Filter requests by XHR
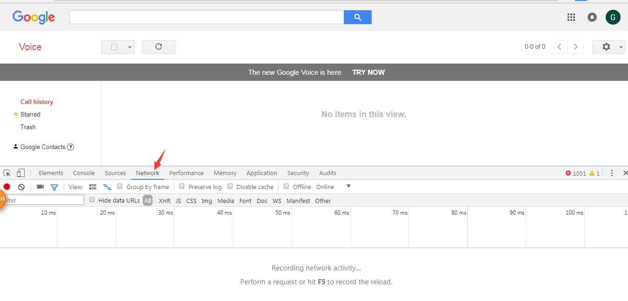Viewport: 628px width, 301px height. 165,201
